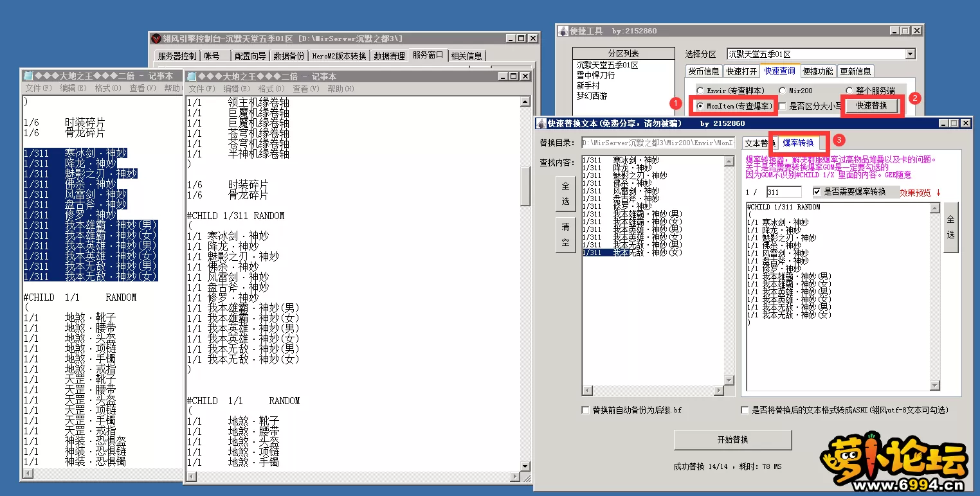Enable the convert-to-ASNI text format checkbox
This screenshot has width=980, height=496.
pyautogui.click(x=746, y=410)
